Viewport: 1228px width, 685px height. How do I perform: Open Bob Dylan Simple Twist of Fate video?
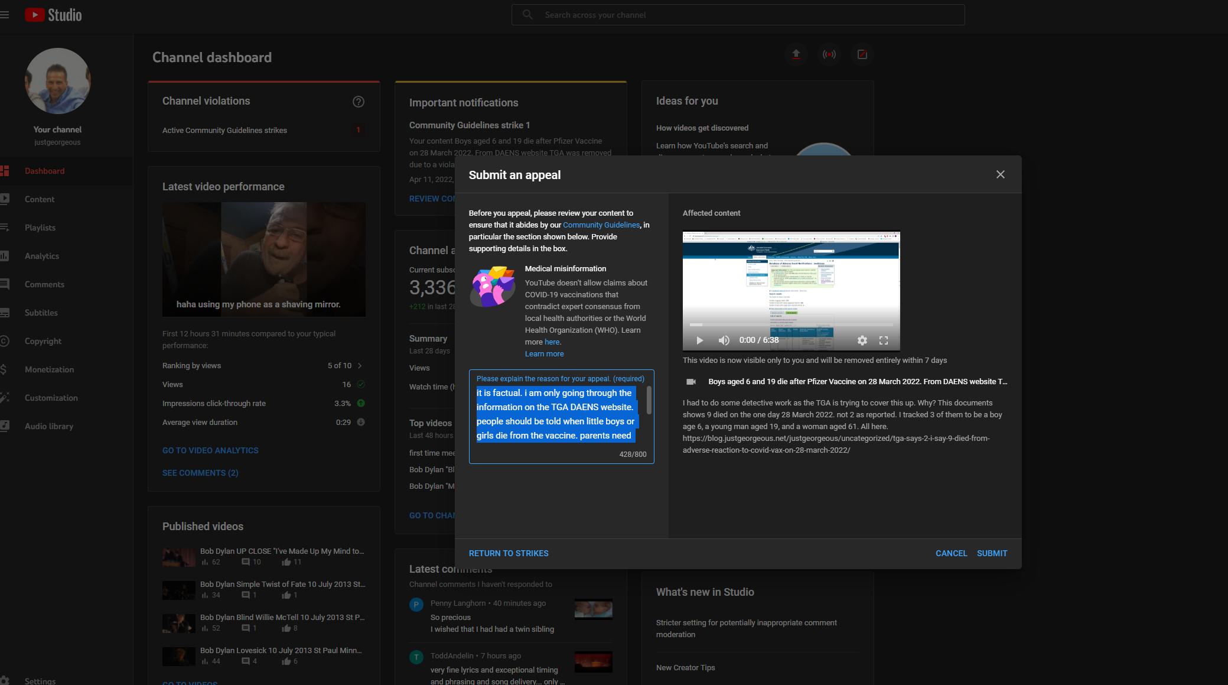(x=178, y=590)
